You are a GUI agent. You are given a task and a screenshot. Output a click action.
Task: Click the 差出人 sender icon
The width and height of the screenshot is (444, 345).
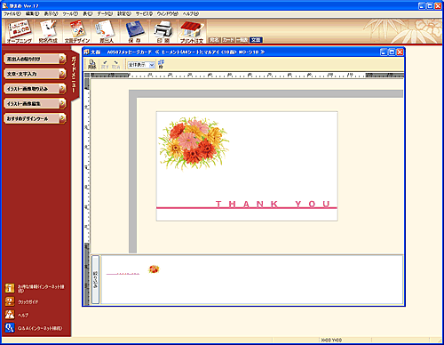106,31
